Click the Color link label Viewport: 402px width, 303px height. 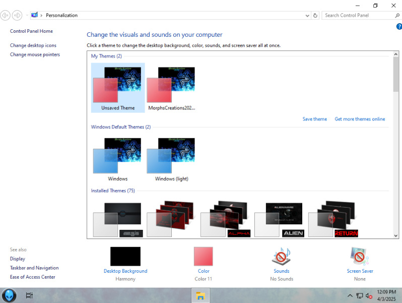(x=204, y=271)
